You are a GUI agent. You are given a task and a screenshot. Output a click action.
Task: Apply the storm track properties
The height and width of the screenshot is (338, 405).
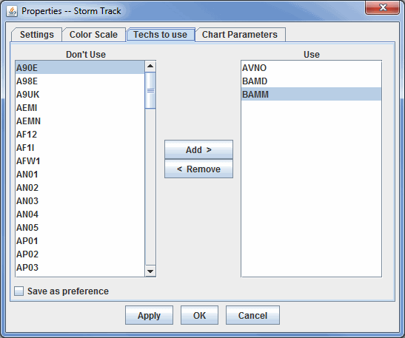[x=149, y=315]
